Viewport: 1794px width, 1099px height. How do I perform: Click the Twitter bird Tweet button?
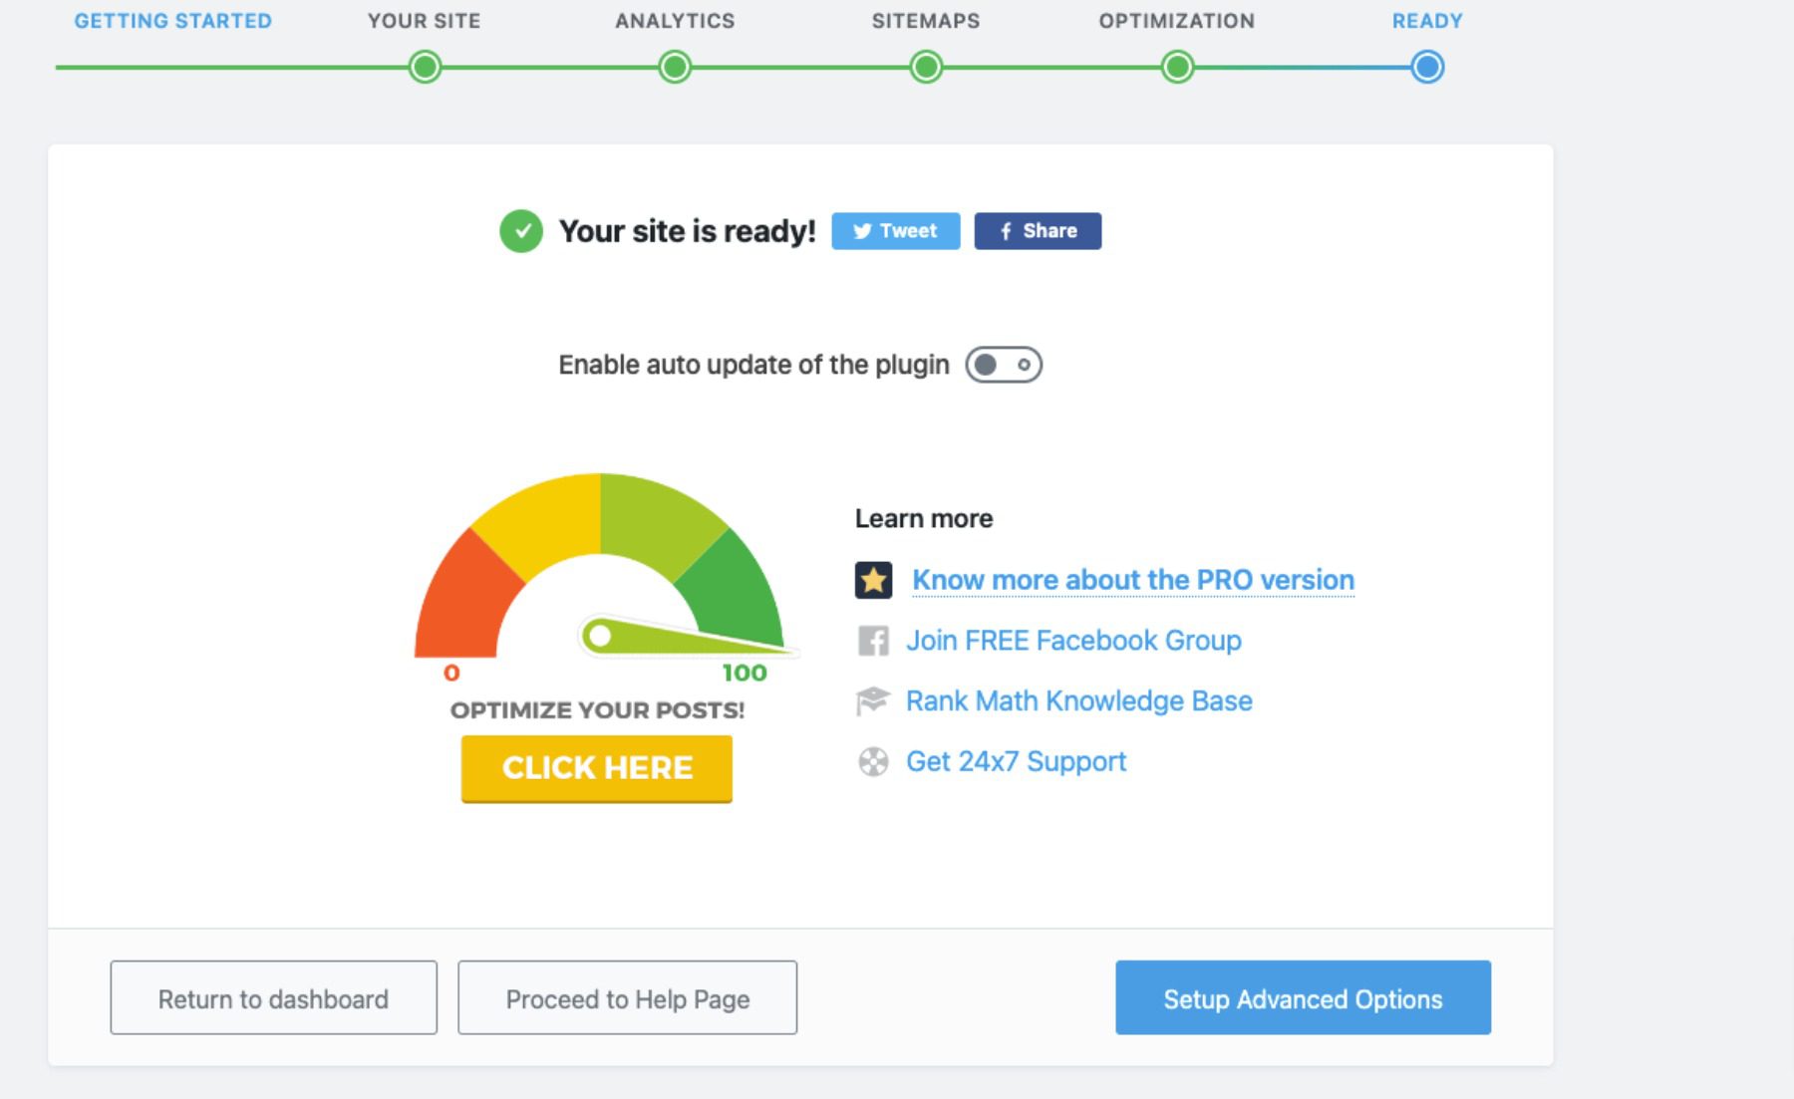pyautogui.click(x=895, y=231)
